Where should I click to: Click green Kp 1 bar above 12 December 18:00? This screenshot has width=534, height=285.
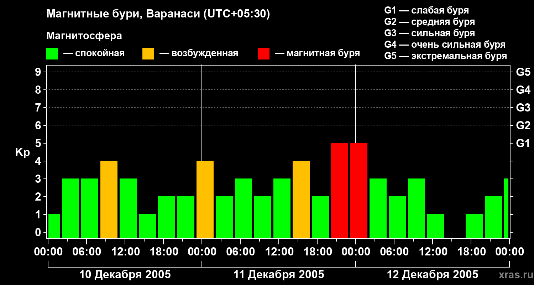click(x=474, y=226)
